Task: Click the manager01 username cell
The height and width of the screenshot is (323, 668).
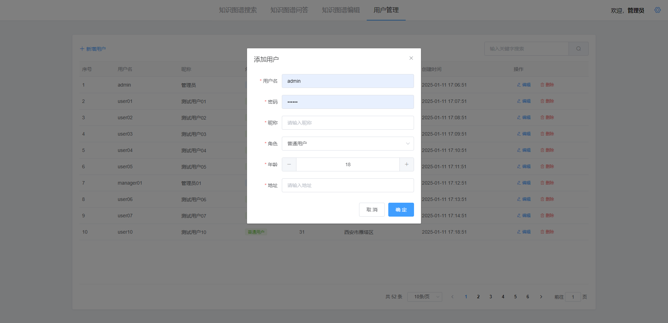Action: [x=130, y=183]
